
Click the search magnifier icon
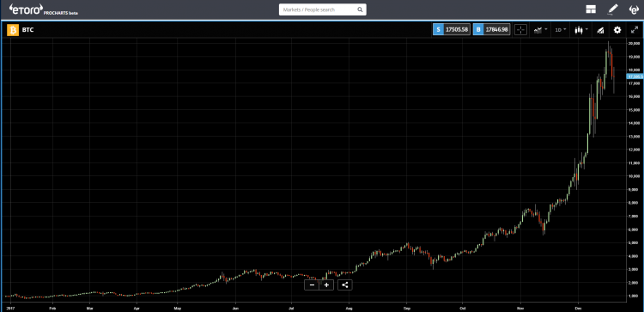(360, 9)
